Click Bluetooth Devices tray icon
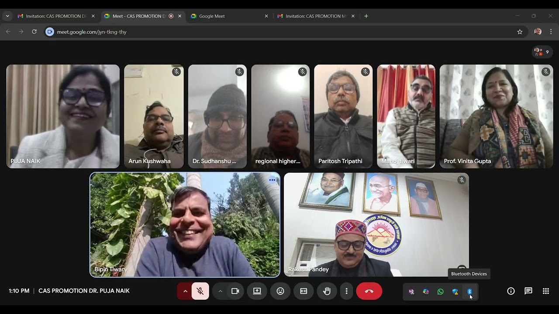The image size is (559, 314). (469, 292)
